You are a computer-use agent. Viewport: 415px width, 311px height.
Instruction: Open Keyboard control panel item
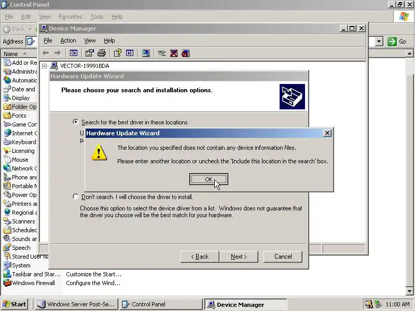pos(20,142)
